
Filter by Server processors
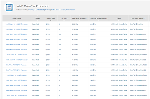pos(62,10)
